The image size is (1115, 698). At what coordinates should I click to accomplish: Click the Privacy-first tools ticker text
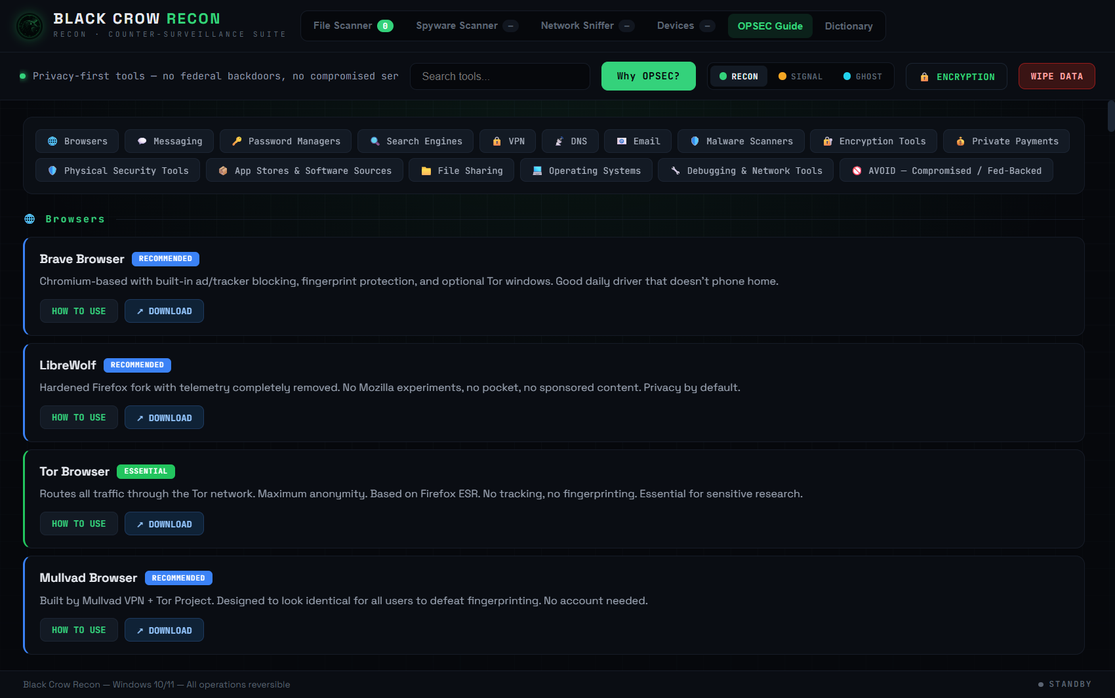(215, 76)
